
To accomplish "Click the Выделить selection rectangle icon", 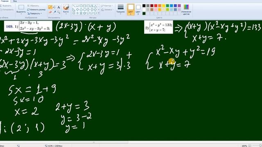I will [x=21, y=7].
